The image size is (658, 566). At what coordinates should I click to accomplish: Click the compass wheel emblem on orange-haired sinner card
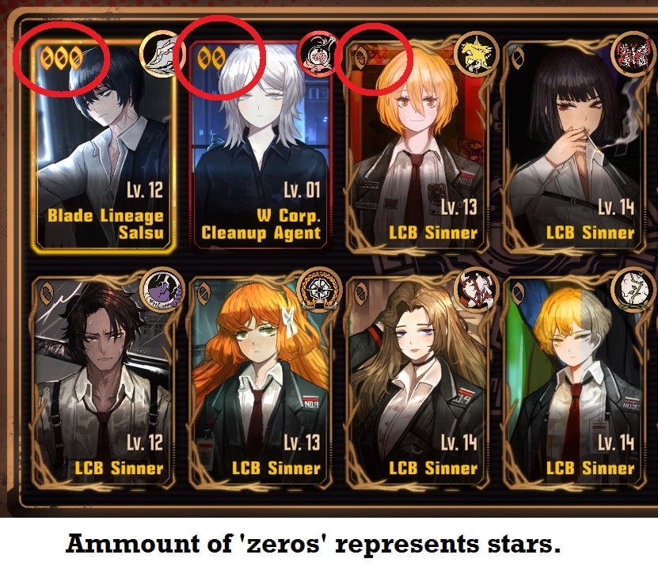click(x=319, y=290)
